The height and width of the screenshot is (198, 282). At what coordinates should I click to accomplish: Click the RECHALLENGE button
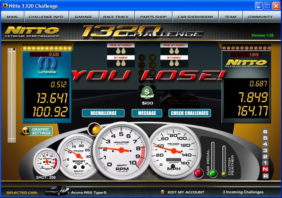(x=103, y=113)
